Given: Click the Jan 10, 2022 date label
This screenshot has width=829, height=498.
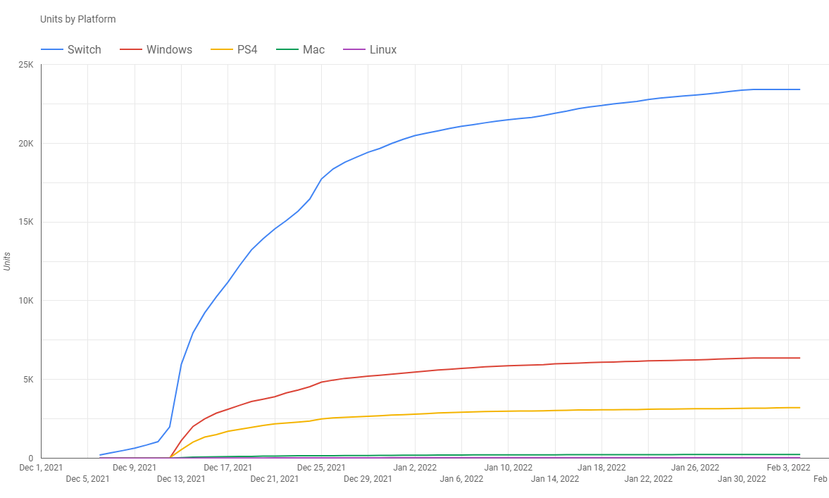Looking at the screenshot, I should click(508, 467).
